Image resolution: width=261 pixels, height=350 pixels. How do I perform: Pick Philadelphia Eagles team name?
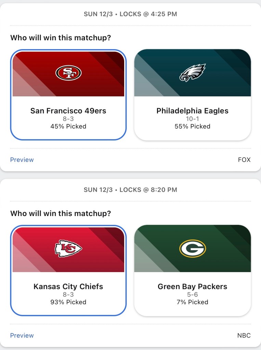[x=192, y=111]
